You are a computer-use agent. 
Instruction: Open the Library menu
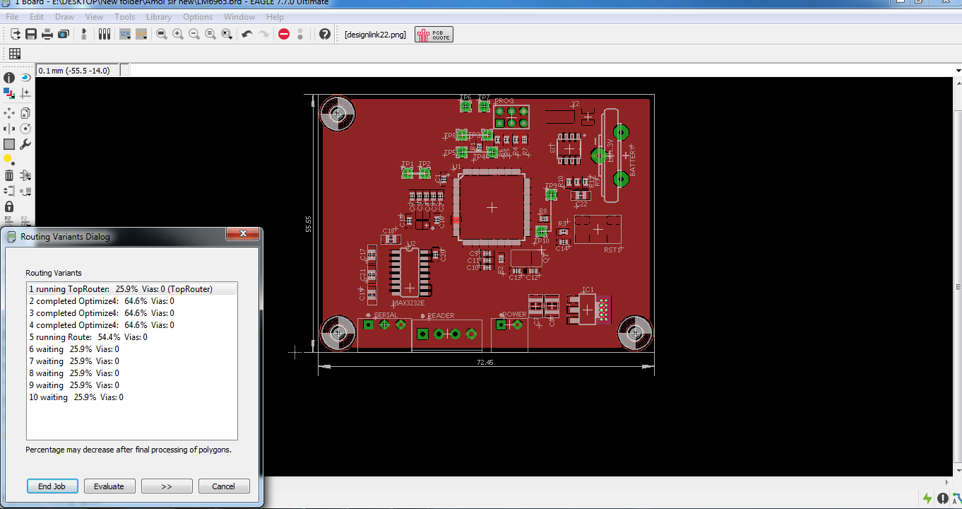pyautogui.click(x=159, y=17)
